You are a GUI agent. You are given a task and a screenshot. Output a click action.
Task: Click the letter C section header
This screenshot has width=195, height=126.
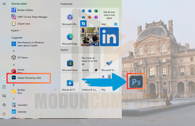14,99
